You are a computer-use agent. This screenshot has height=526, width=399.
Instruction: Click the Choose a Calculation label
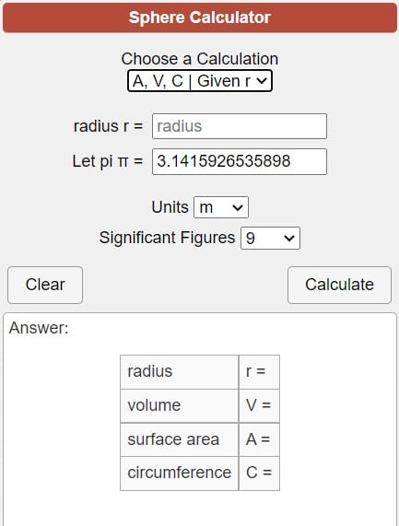click(200, 59)
